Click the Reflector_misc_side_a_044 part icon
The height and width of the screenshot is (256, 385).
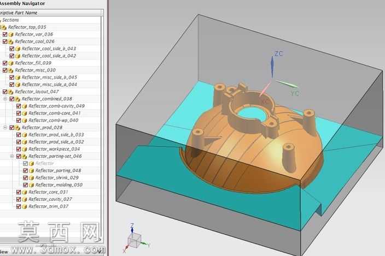click(17, 85)
